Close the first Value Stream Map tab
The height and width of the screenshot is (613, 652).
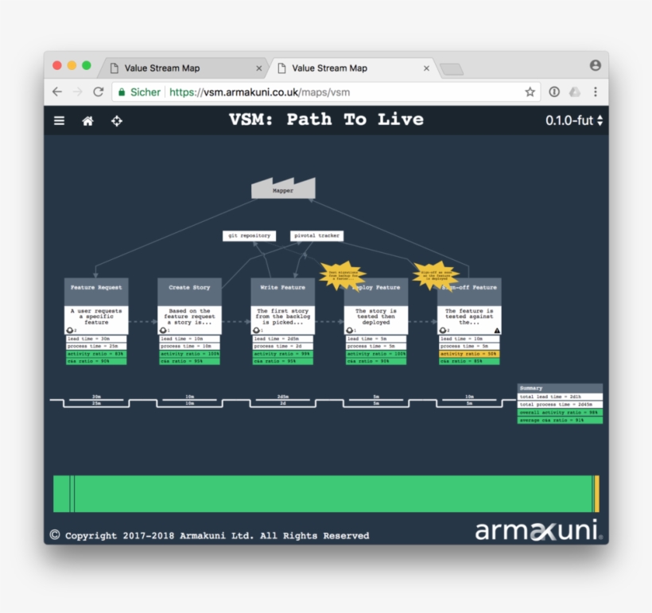[x=259, y=68]
